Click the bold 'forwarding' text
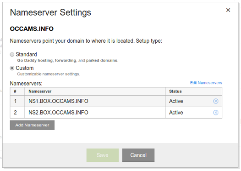This screenshot has width=241, height=171. [66, 60]
